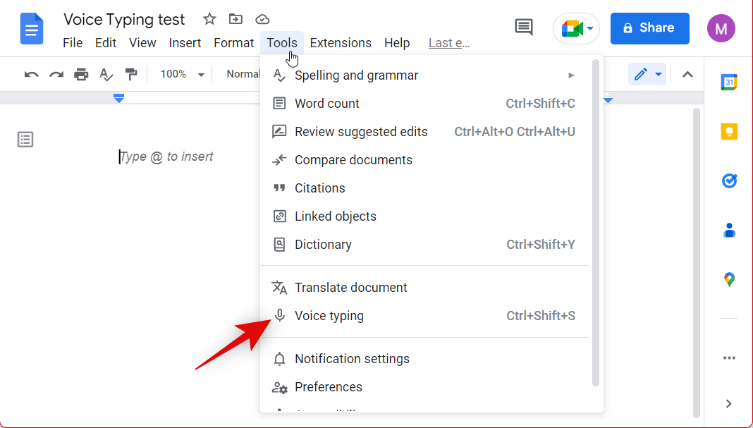Open the 100% zoom dropdown
Viewport: 753px width, 428px height.
[x=182, y=74]
